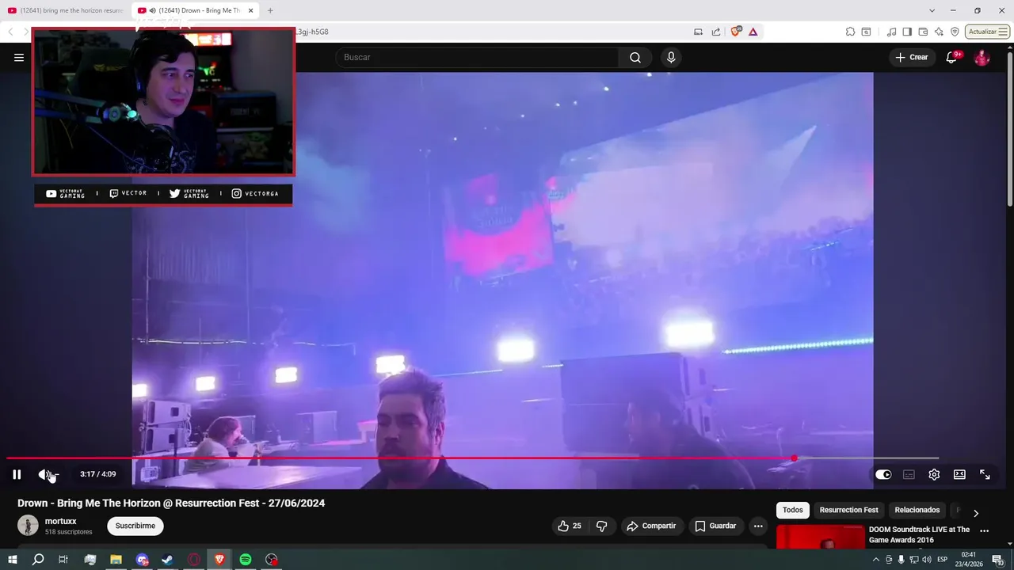Click the Crear button
The width and height of the screenshot is (1014, 570).
(912, 57)
